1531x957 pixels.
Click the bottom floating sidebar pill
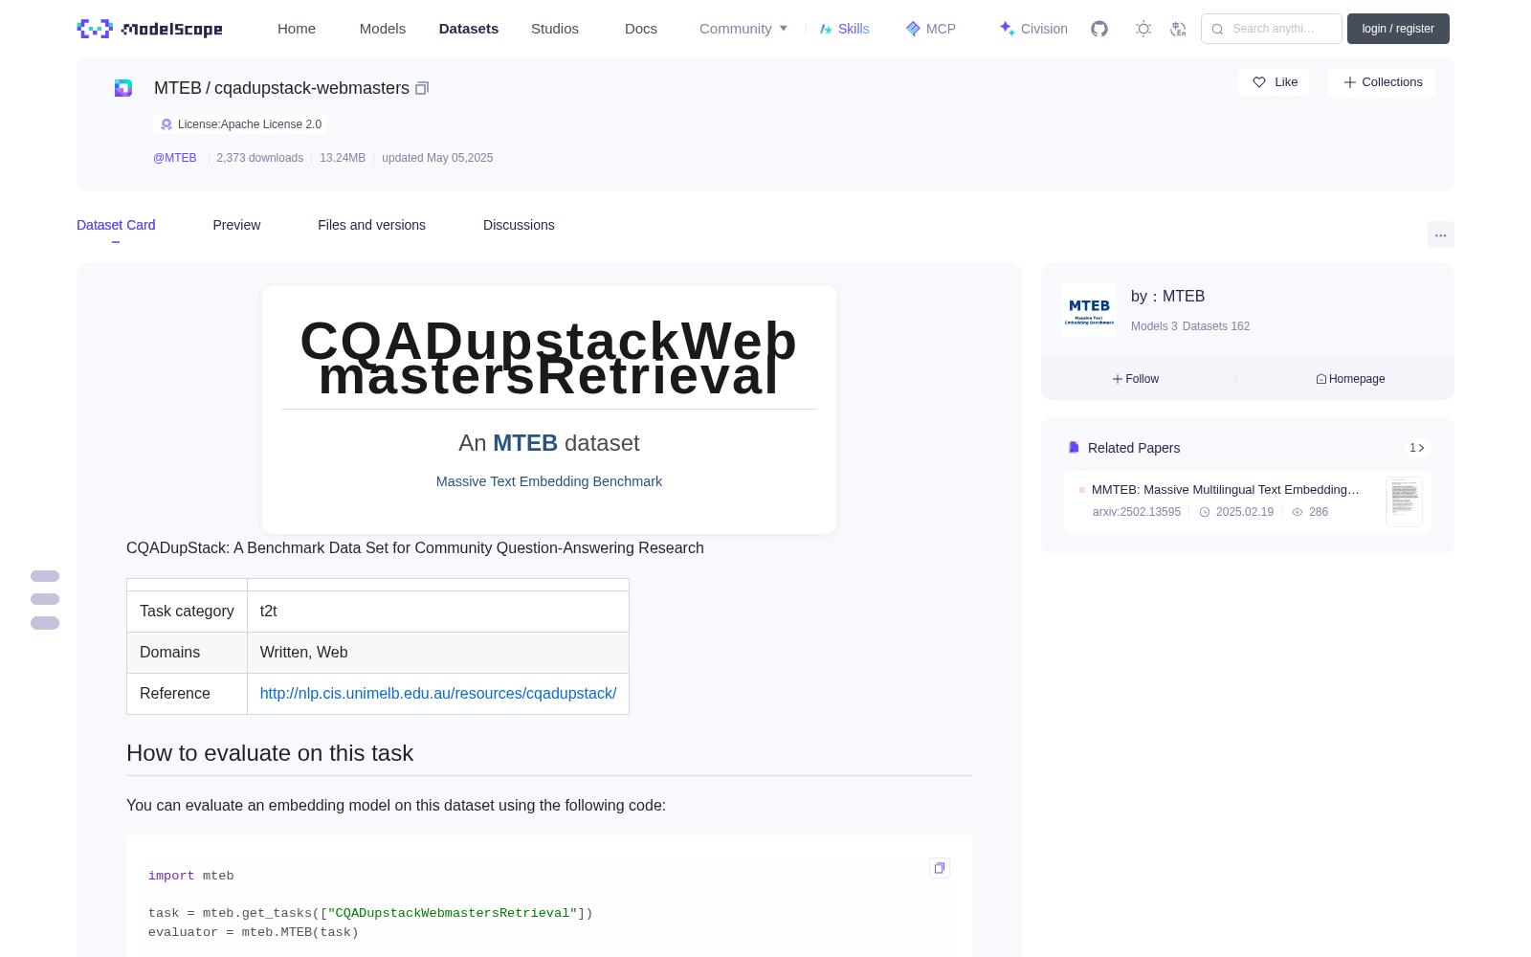click(x=45, y=623)
